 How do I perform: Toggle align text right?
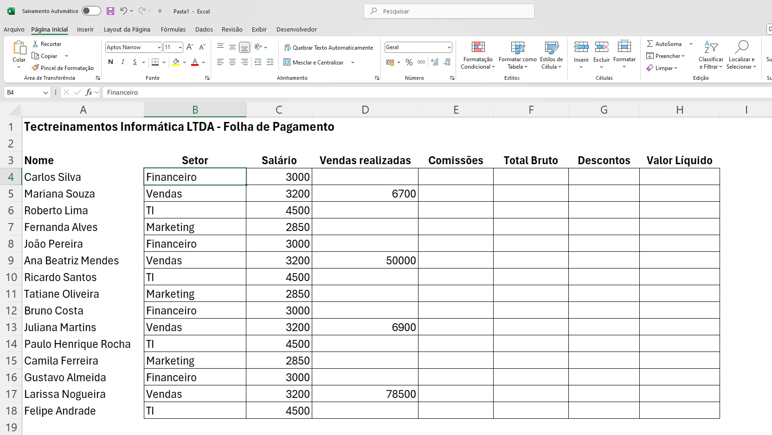(244, 62)
